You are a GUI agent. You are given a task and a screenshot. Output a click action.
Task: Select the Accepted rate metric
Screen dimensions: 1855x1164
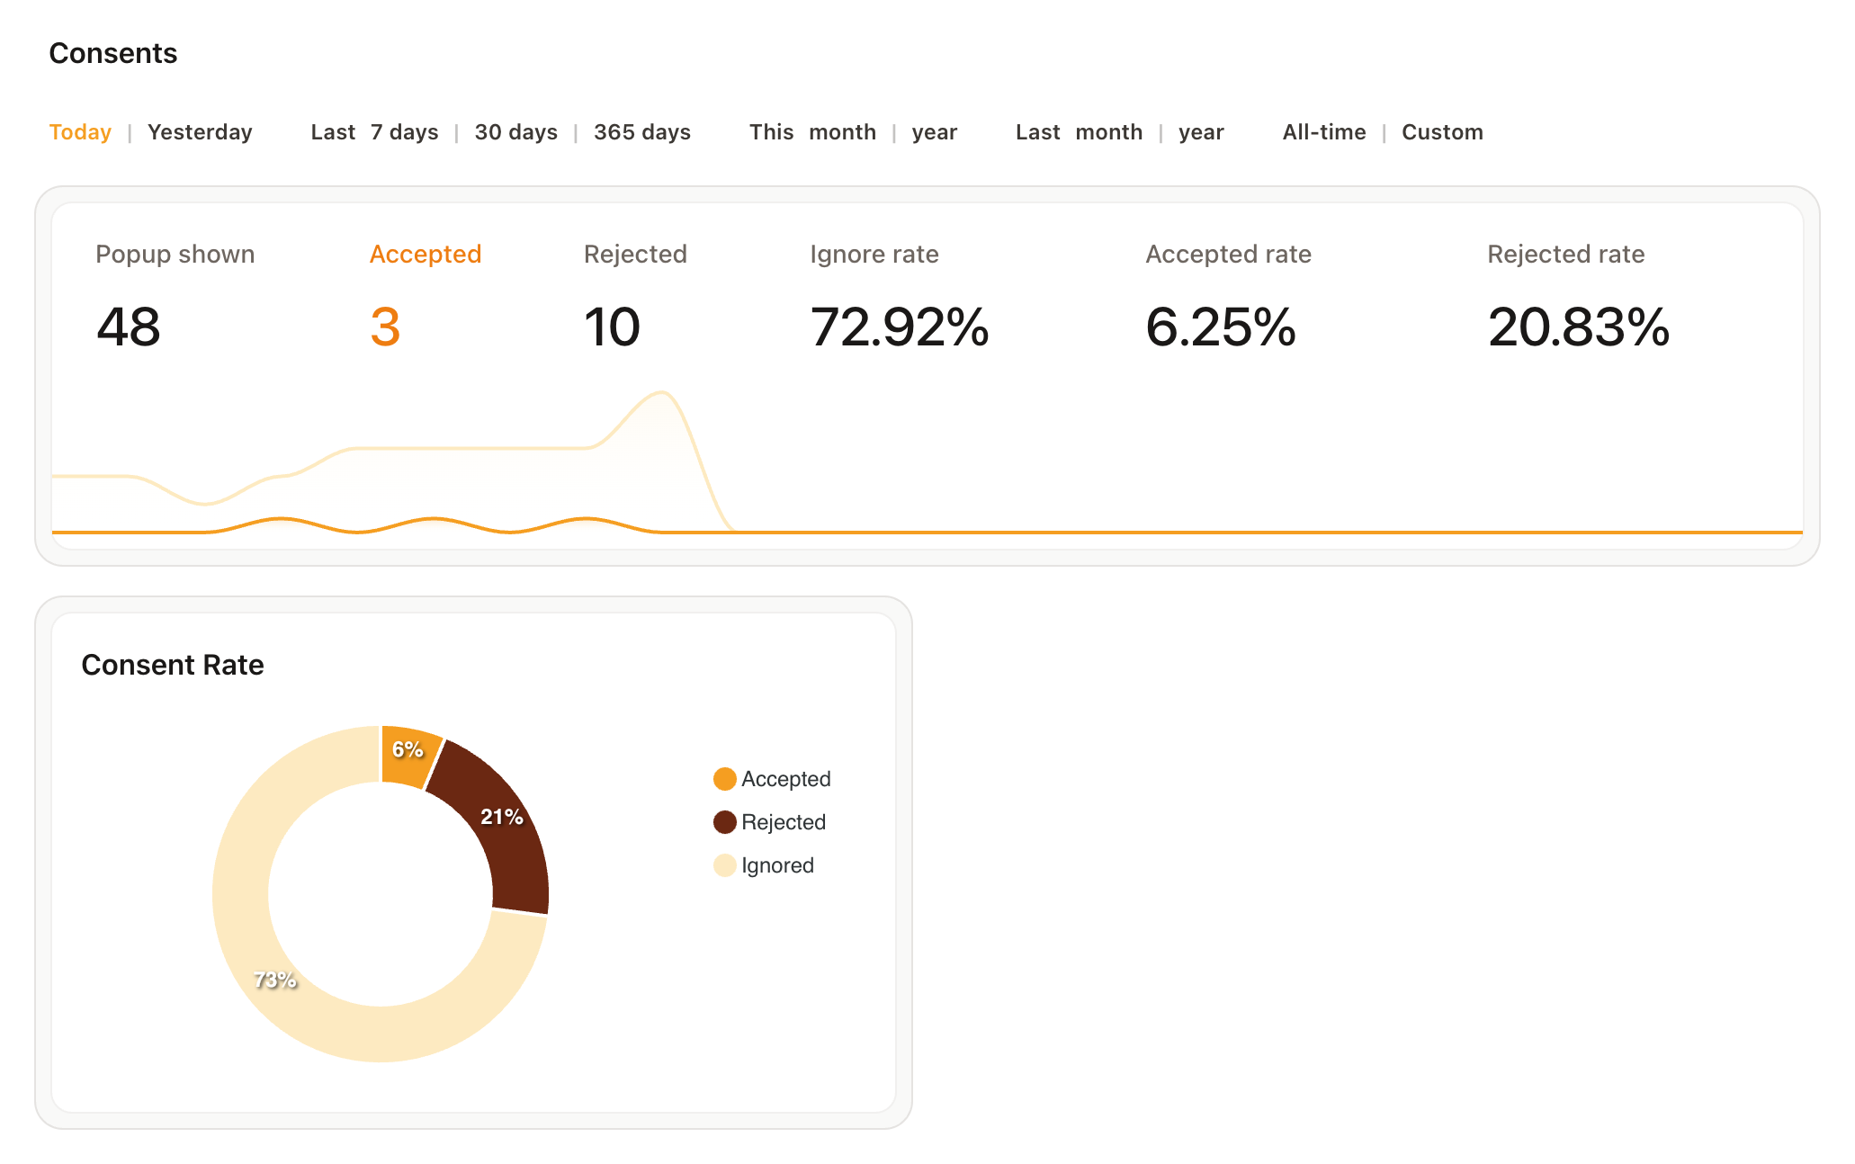(x=1229, y=255)
